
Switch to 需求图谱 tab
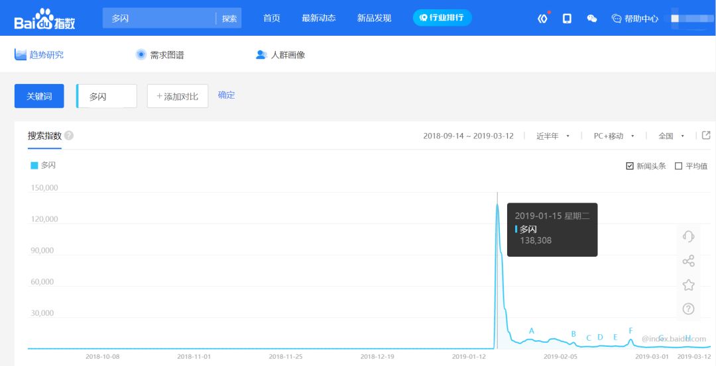coord(160,55)
